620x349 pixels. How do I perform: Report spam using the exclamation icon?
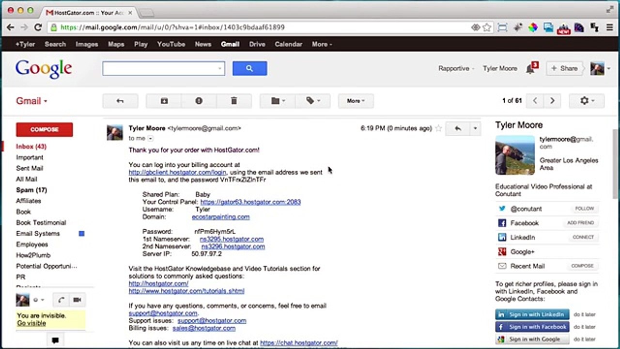199,101
